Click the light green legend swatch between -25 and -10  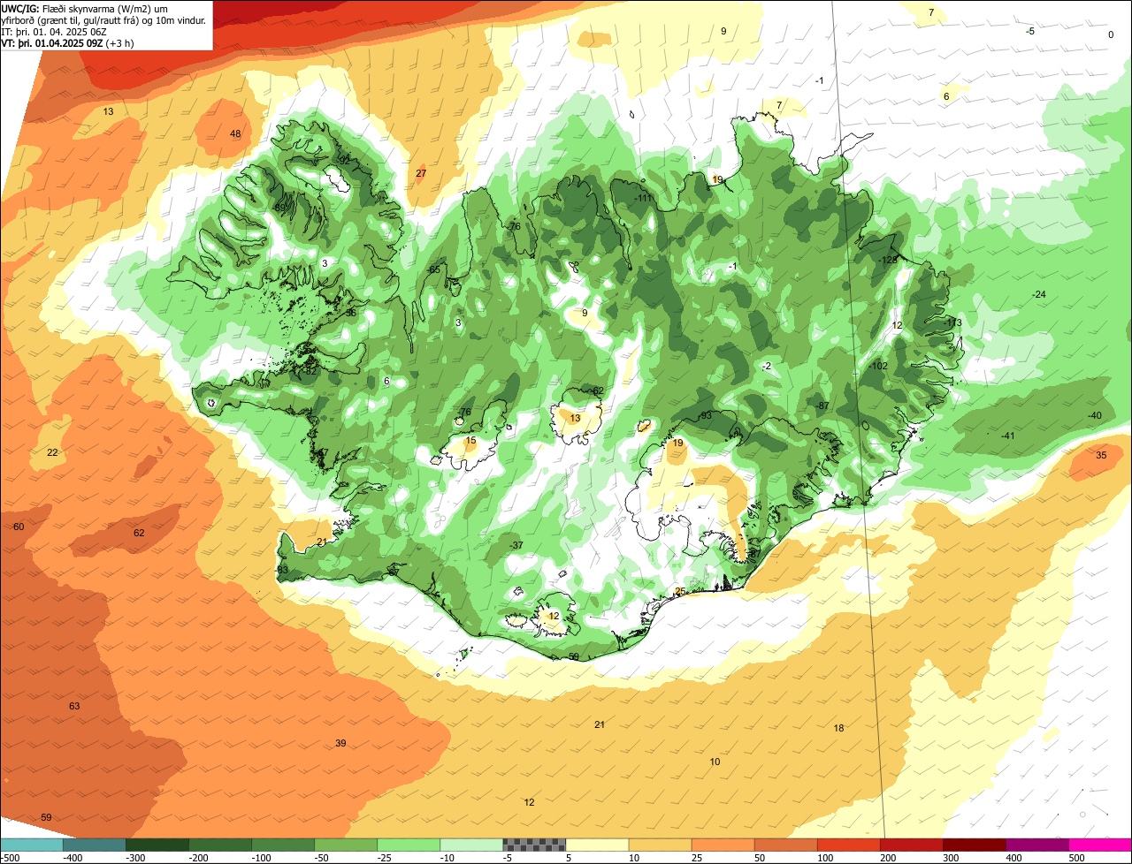409,845
